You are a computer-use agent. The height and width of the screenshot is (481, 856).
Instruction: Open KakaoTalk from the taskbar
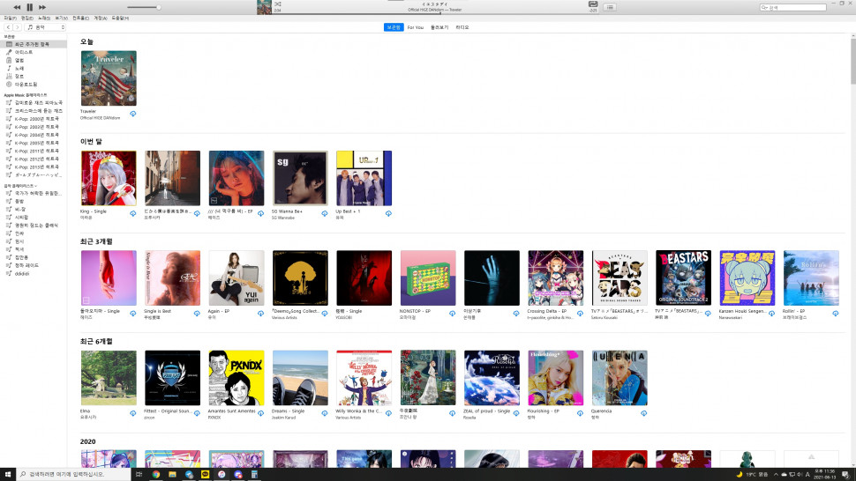click(206, 475)
